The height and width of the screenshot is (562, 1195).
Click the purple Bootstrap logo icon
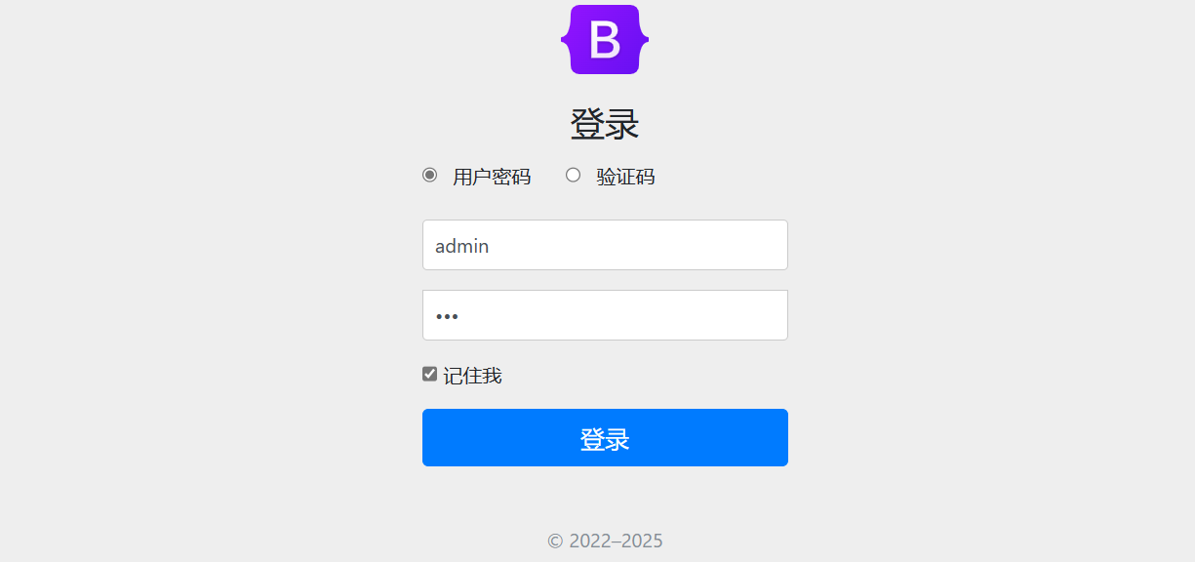tap(605, 39)
